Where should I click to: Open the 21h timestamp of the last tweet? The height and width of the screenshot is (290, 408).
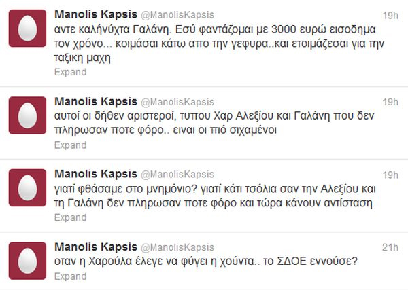(391, 247)
